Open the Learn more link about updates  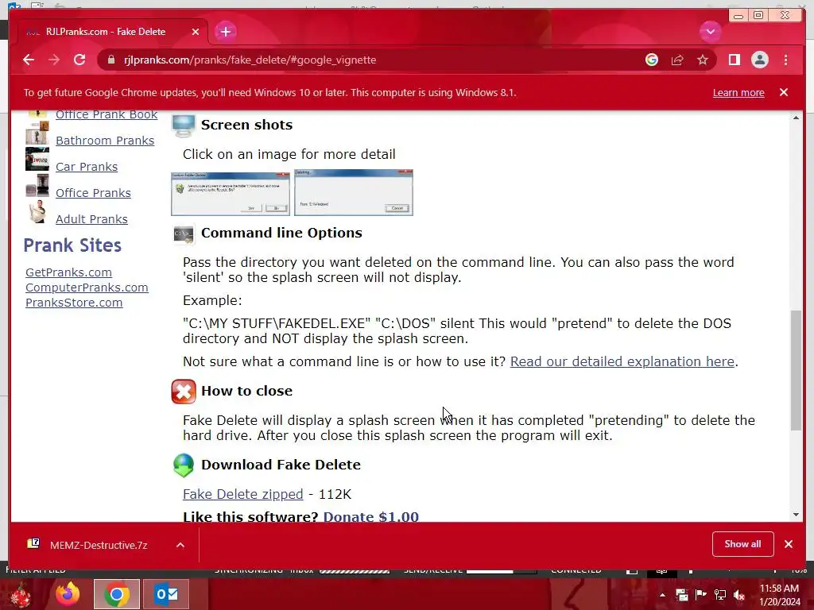pos(738,92)
